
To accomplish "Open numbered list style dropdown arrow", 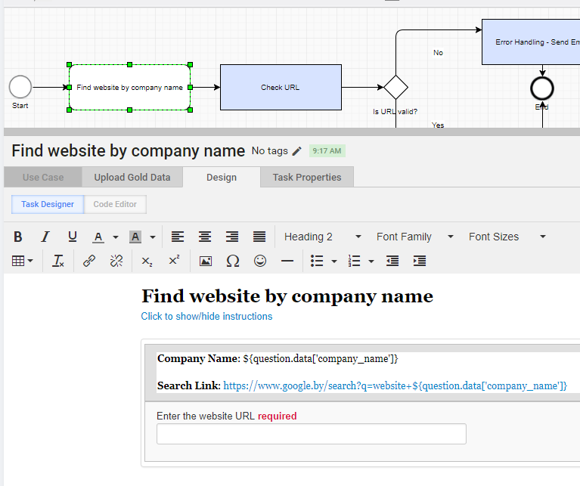I will pos(371,262).
